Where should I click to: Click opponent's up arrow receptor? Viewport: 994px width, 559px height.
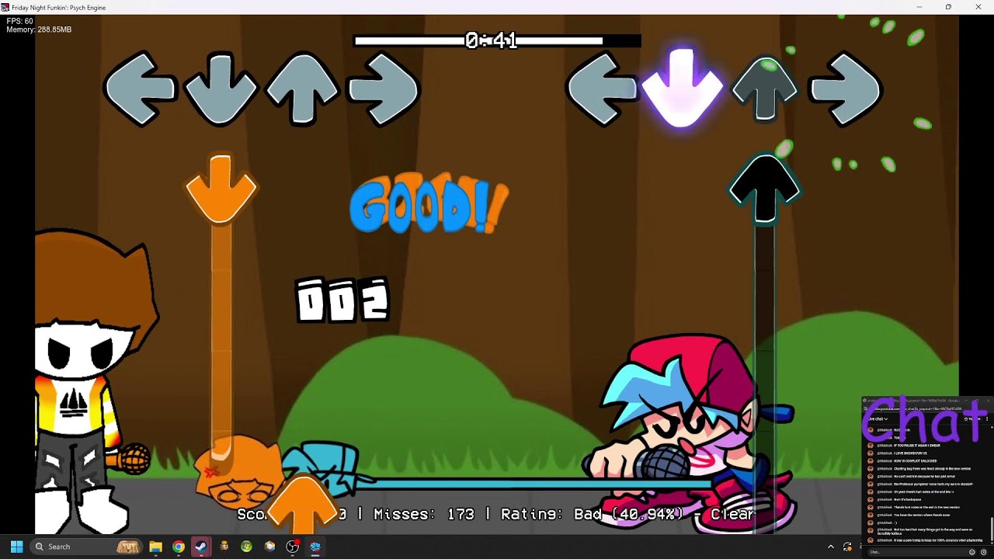tap(302, 88)
